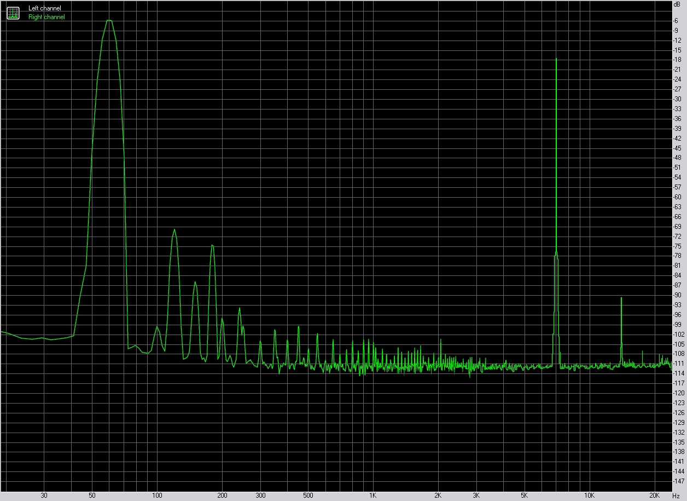Click the 300 frequency axis label

pyautogui.click(x=260, y=496)
